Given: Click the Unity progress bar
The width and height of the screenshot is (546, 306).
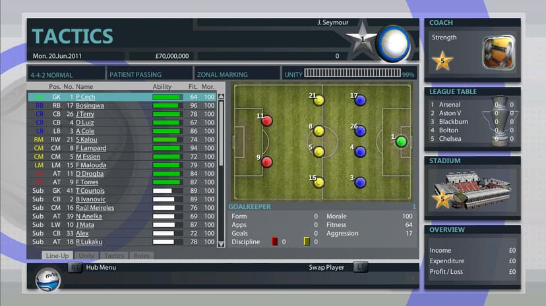Looking at the screenshot, I should pyautogui.click(x=352, y=73).
